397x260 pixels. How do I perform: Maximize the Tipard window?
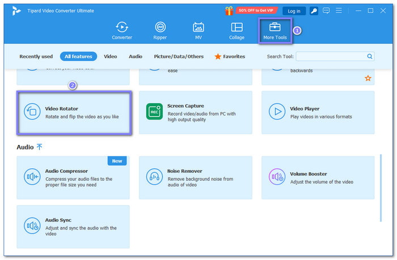(x=370, y=11)
